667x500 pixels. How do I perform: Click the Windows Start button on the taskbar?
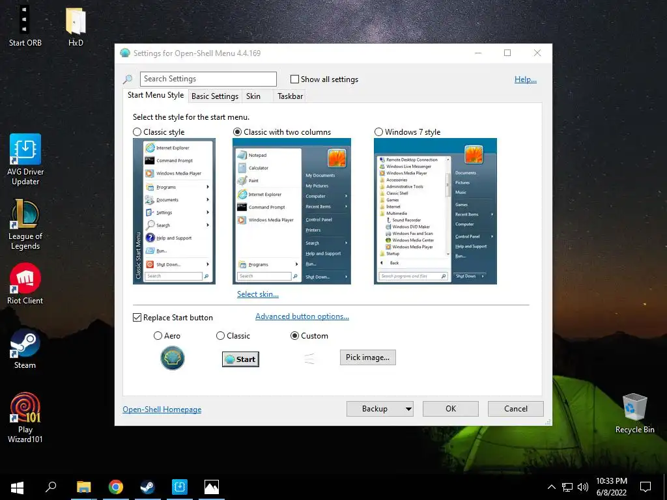click(x=17, y=487)
